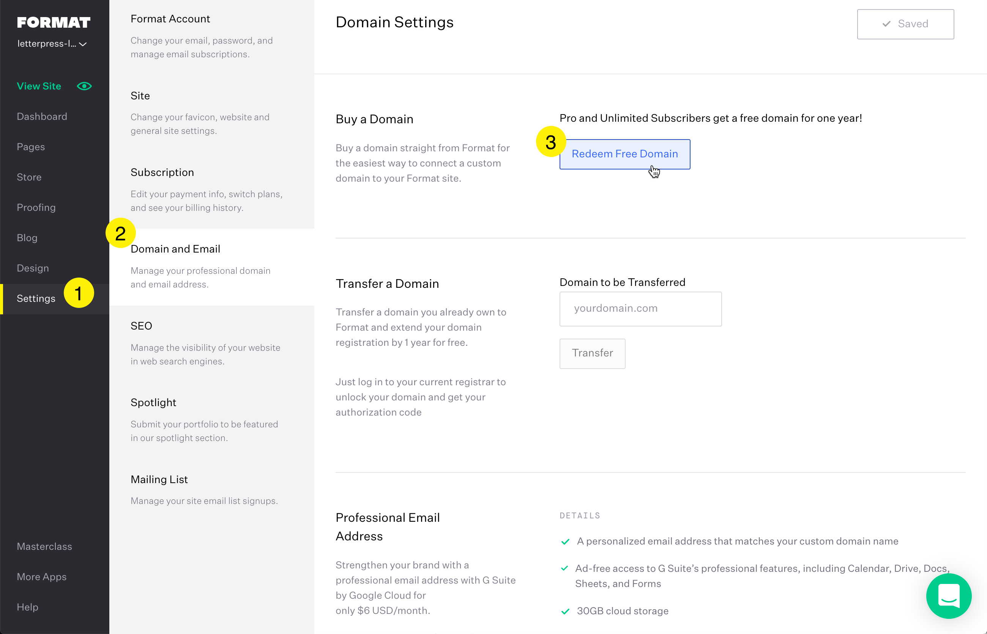Focus the yourdomain.com input field
This screenshot has height=634, width=987.
[640, 309]
